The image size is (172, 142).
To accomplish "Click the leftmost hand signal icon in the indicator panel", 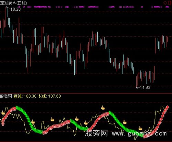I will [3, 113].
